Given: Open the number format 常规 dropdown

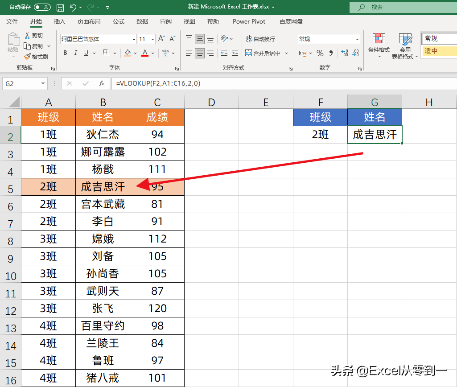Looking at the screenshot, I should point(357,39).
